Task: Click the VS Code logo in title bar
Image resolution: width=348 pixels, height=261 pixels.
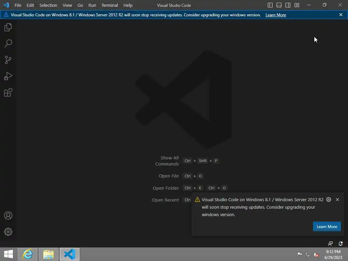Action: [6, 5]
